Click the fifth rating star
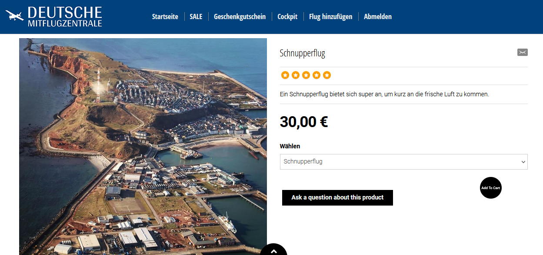543x255 pixels. coord(327,75)
